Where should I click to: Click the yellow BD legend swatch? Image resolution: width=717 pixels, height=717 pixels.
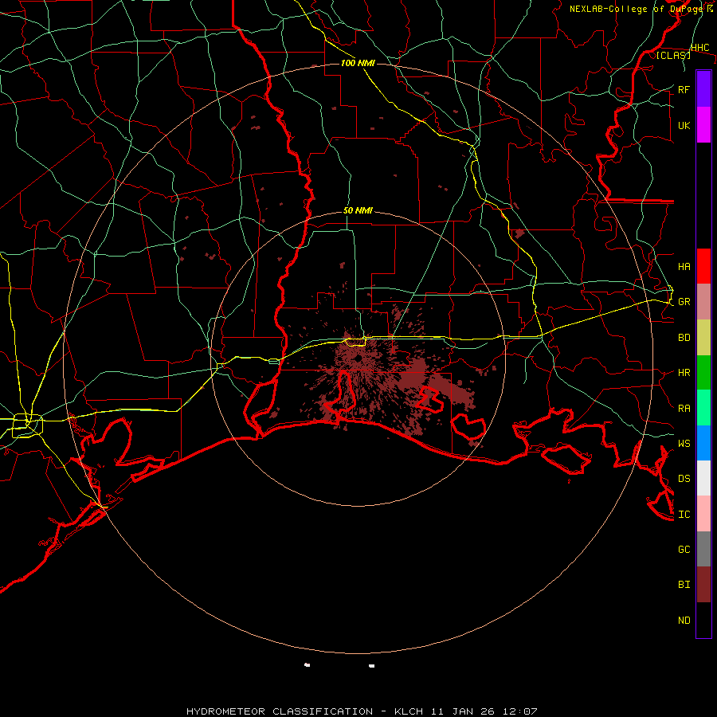tap(703, 338)
